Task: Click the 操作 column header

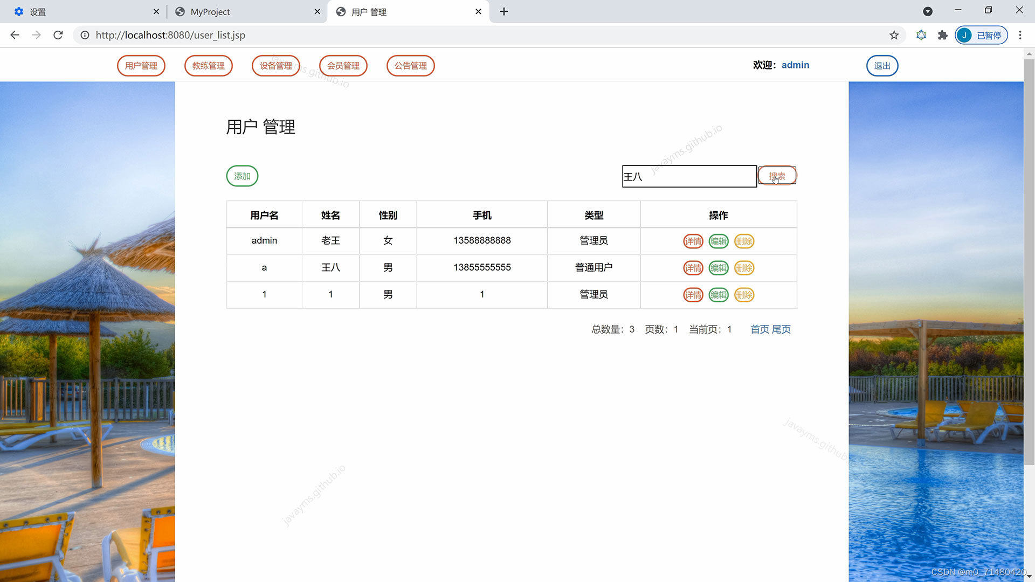Action: (719, 215)
